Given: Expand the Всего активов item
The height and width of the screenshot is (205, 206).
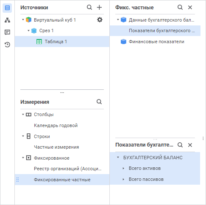Looking at the screenshot, I should (123, 168).
